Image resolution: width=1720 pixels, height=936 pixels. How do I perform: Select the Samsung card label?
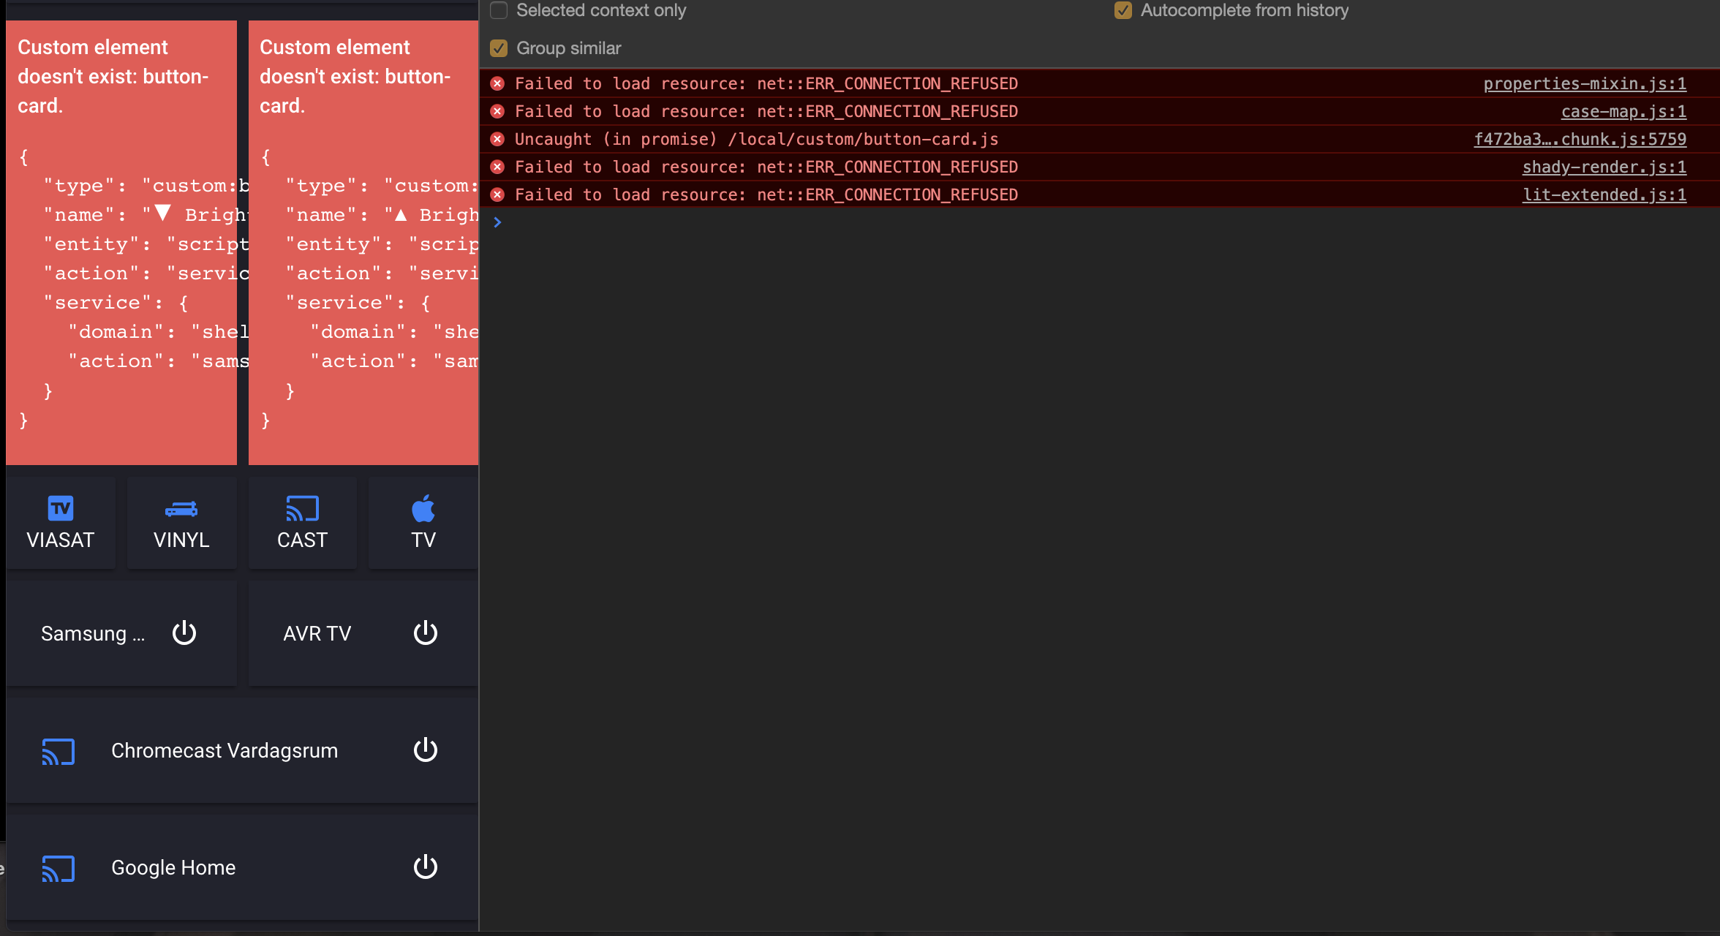pyautogui.click(x=93, y=633)
